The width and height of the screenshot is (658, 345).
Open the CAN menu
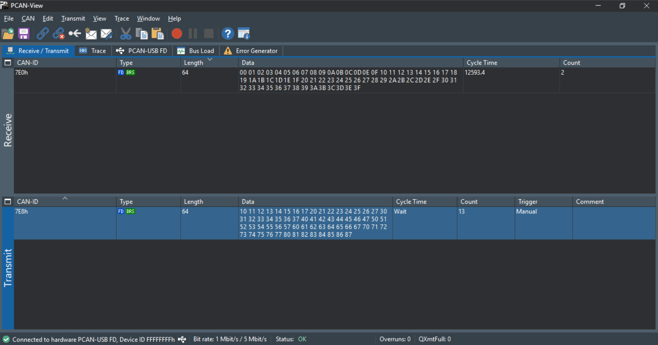coord(28,19)
